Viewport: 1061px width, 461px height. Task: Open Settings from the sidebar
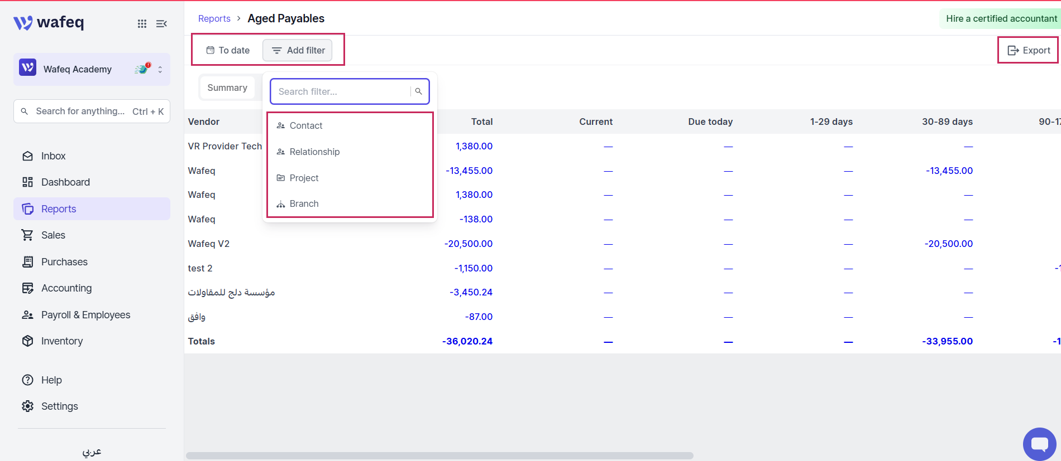click(92, 406)
